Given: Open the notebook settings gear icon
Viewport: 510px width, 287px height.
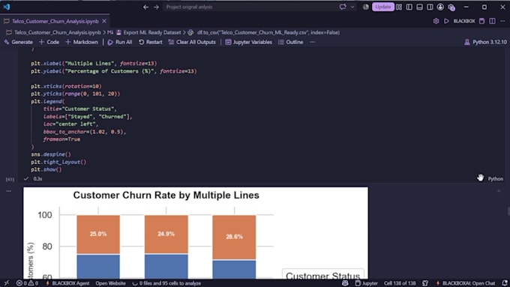Looking at the screenshot, I should (436, 21).
